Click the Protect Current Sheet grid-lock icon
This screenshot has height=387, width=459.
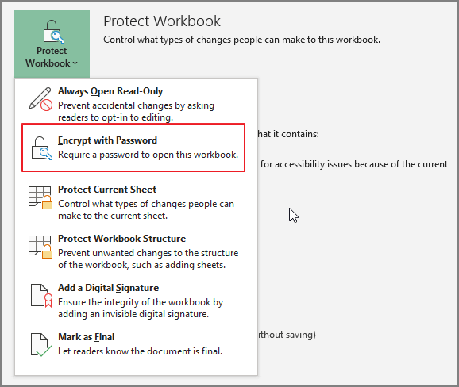coord(40,197)
